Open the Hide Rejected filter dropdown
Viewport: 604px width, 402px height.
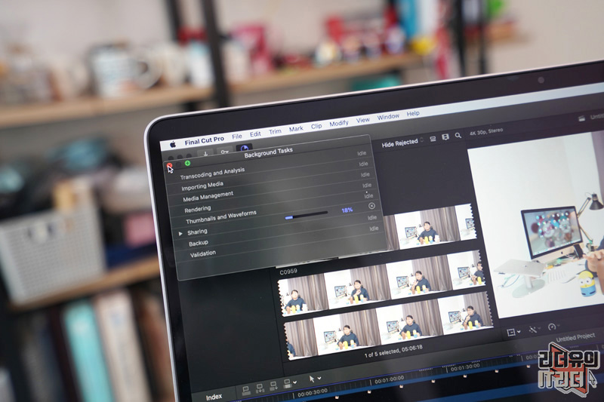(402, 142)
